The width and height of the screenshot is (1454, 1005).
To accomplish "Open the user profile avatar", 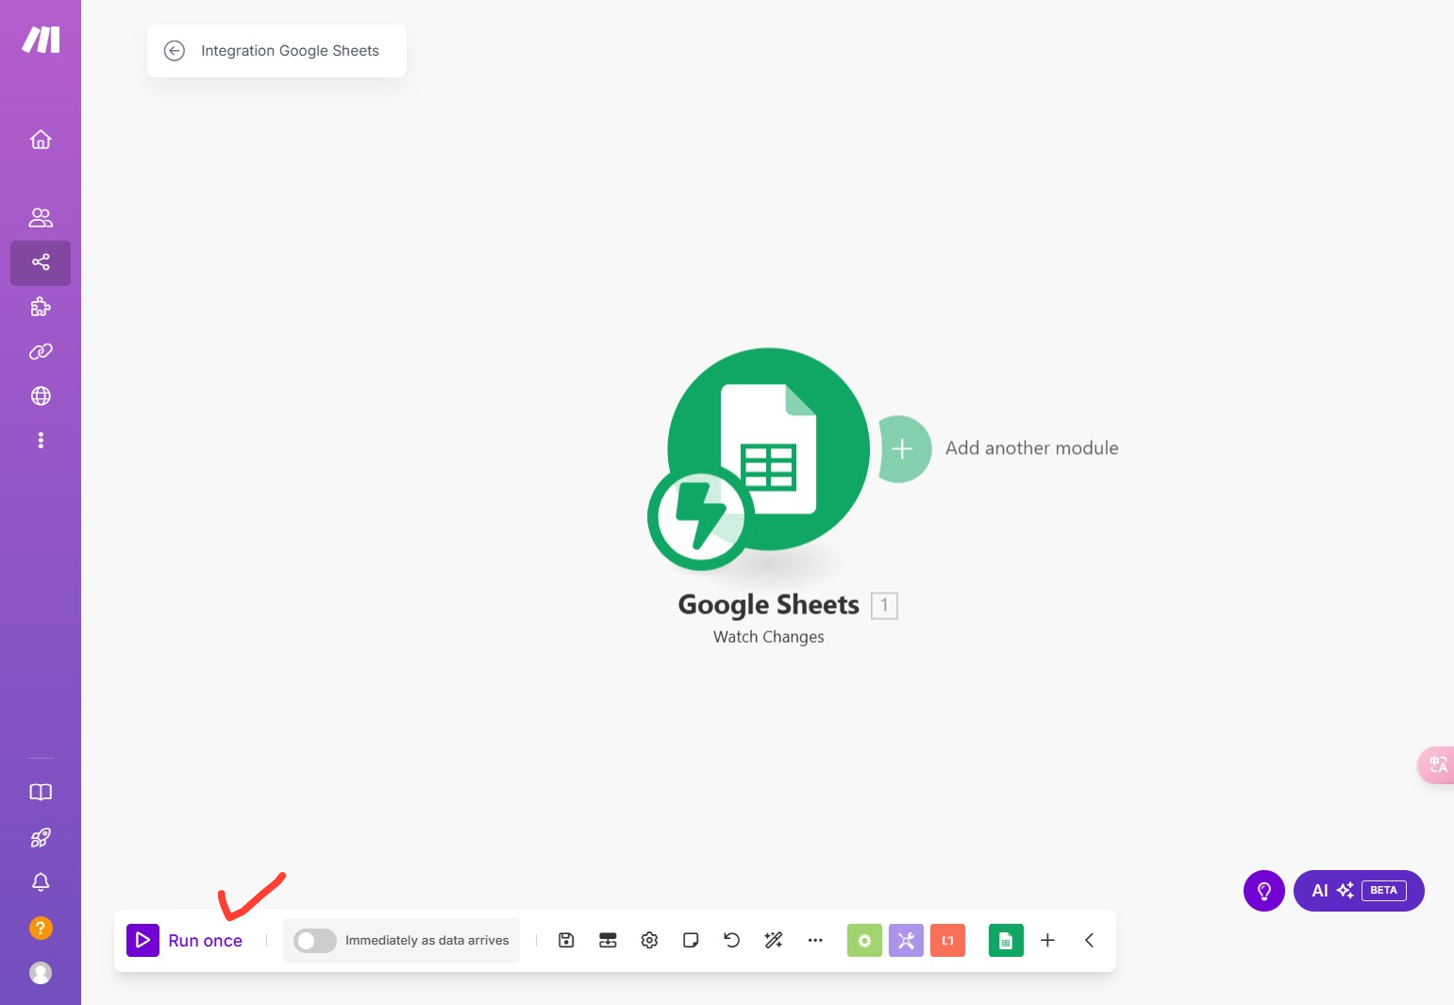I will point(41,973).
